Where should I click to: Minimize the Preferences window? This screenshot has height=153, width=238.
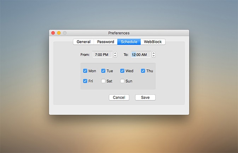pos(59,33)
